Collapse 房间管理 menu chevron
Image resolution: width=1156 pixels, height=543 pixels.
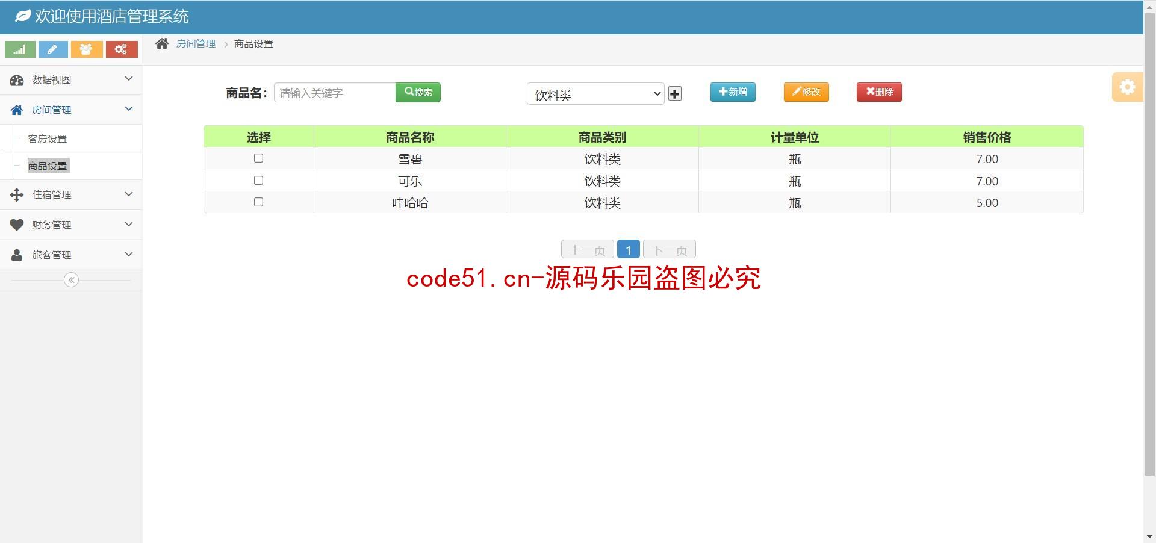[128, 109]
